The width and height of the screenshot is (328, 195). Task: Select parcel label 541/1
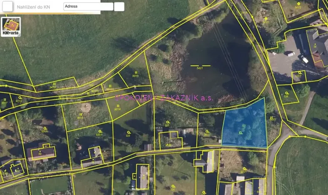coord(266,22)
